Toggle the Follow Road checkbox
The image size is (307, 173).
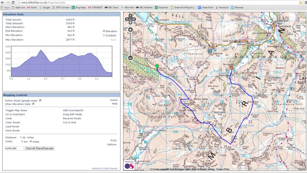(40, 101)
